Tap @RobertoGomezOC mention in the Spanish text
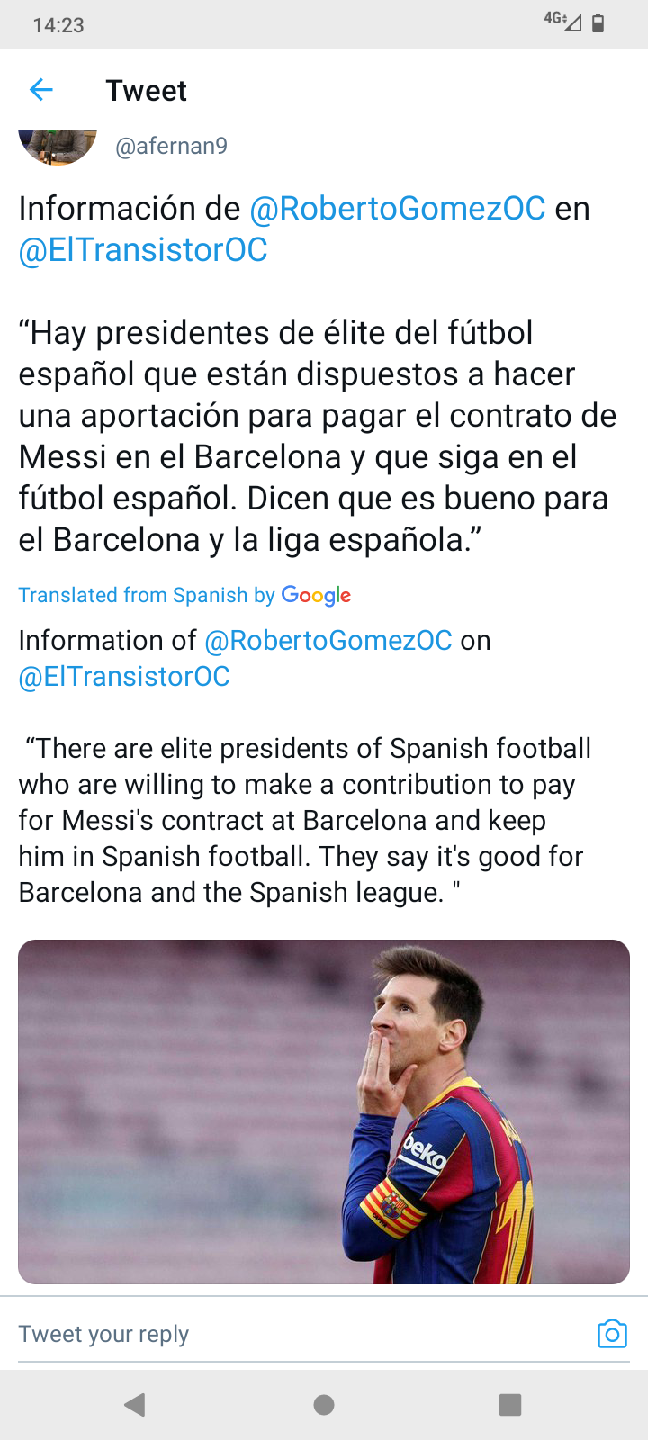 (x=397, y=209)
